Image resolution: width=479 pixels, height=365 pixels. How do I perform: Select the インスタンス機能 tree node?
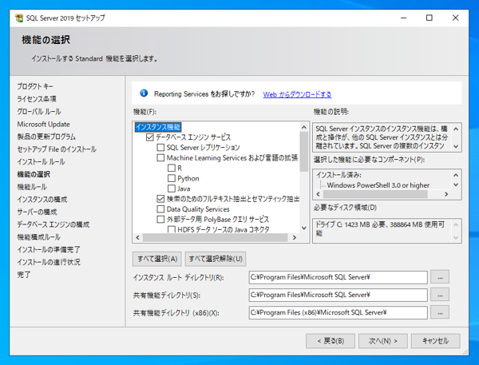coord(158,127)
